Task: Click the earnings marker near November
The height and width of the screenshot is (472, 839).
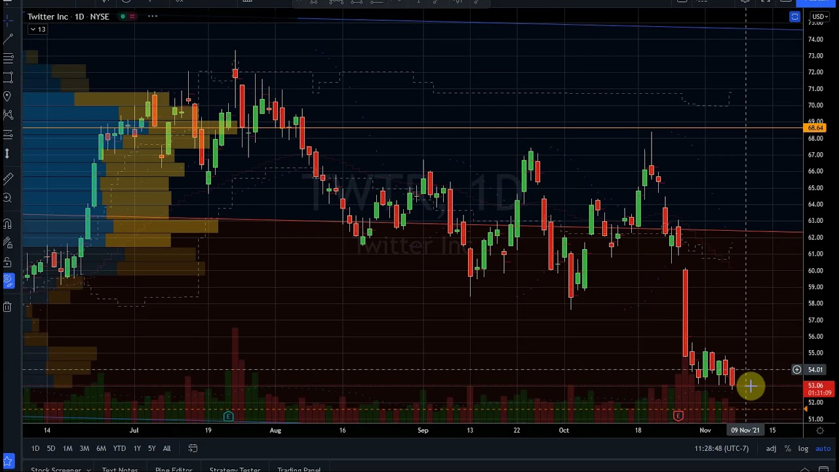Action: click(678, 416)
